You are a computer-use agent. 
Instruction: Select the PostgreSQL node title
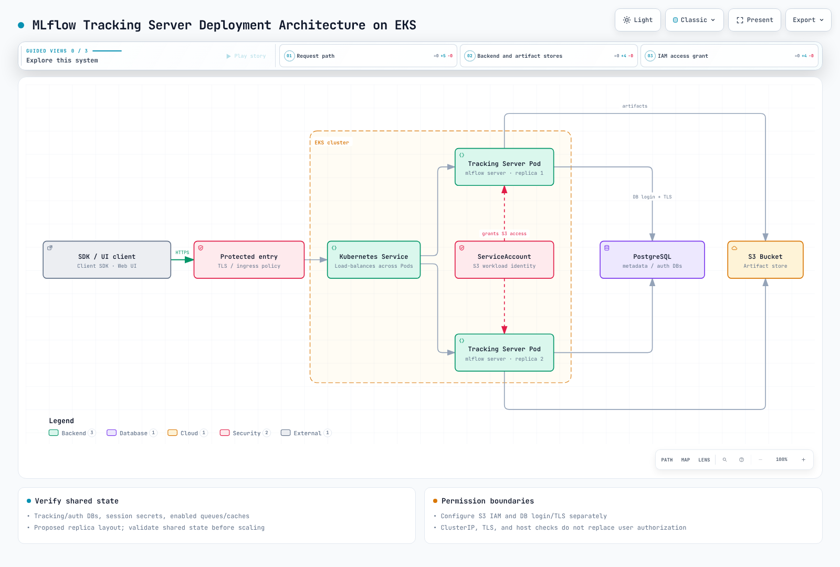[x=652, y=257]
